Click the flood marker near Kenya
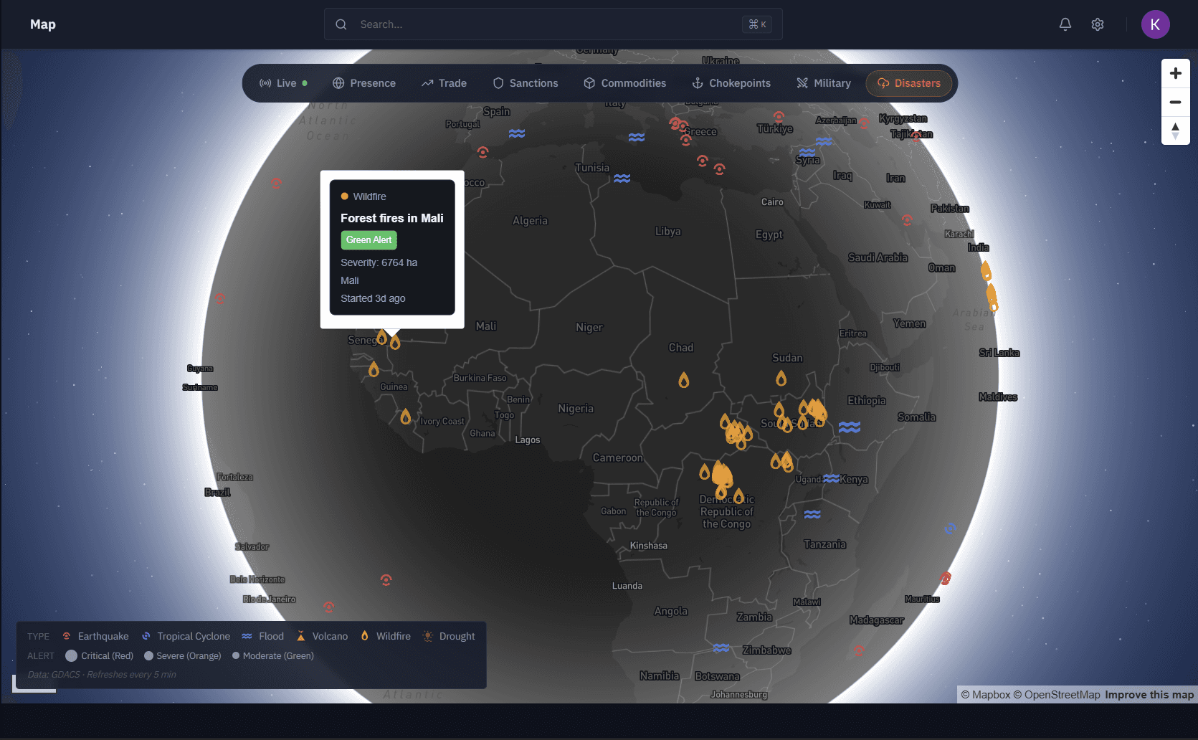Viewport: 1198px width, 740px height. tap(832, 478)
